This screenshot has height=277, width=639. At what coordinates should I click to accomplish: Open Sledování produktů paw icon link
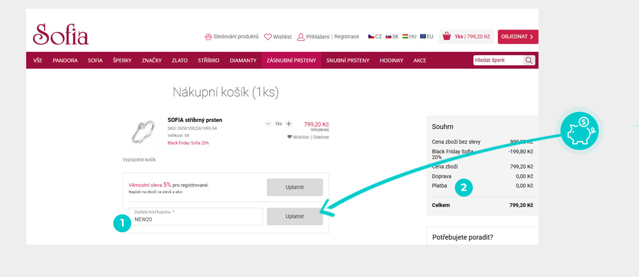(x=209, y=37)
